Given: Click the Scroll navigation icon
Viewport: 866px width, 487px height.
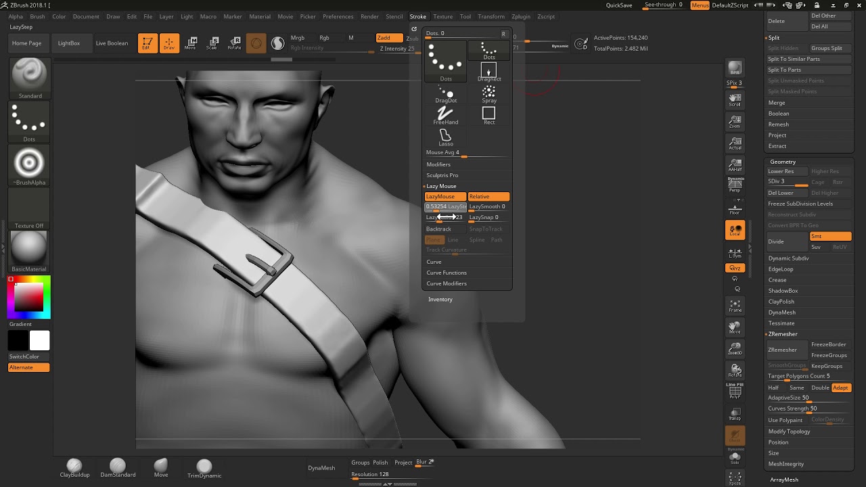Looking at the screenshot, I should [x=735, y=100].
